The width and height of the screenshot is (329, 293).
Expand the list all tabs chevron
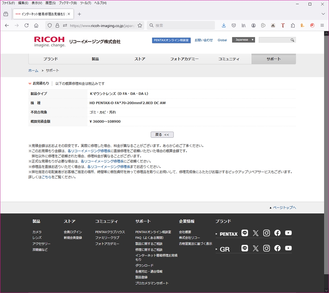pos(323,14)
